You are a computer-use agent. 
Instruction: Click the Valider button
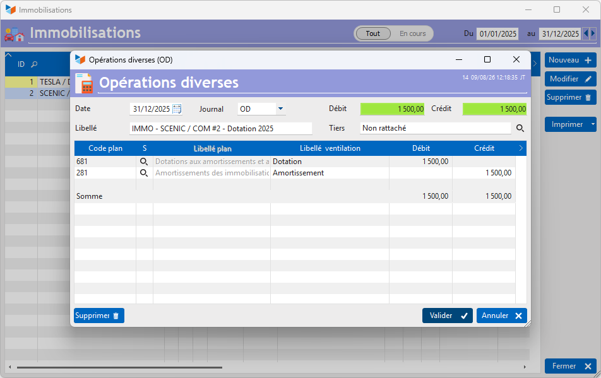tap(448, 316)
